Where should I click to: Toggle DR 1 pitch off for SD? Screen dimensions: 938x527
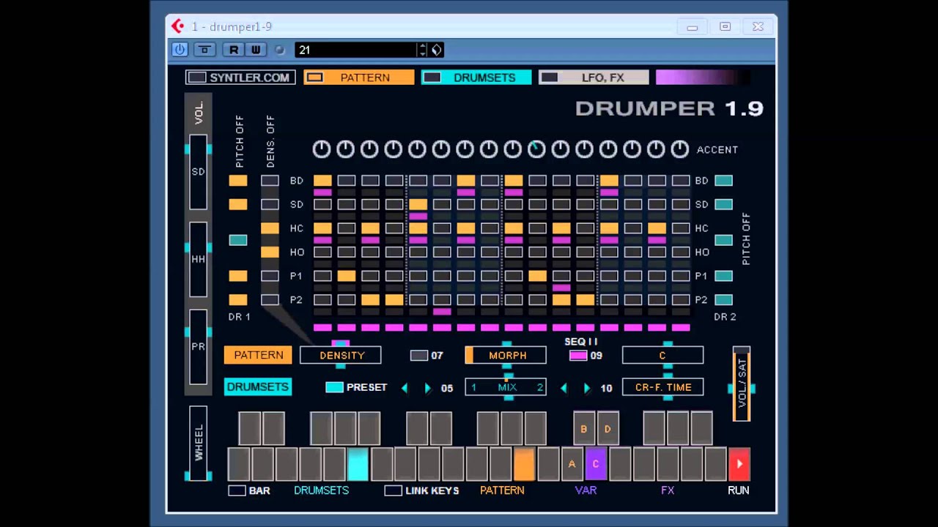pyautogui.click(x=238, y=204)
